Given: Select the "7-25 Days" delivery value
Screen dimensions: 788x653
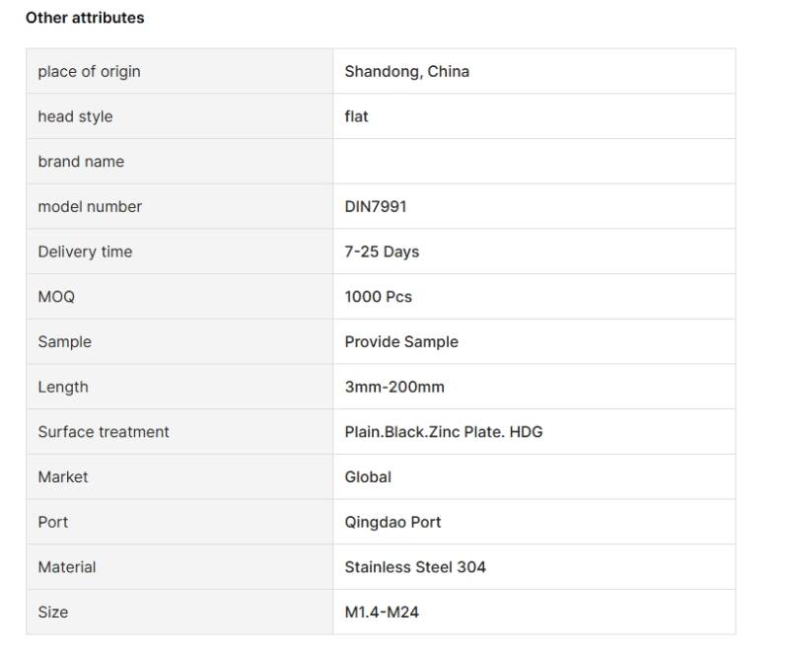Looking at the screenshot, I should pyautogui.click(x=382, y=252).
